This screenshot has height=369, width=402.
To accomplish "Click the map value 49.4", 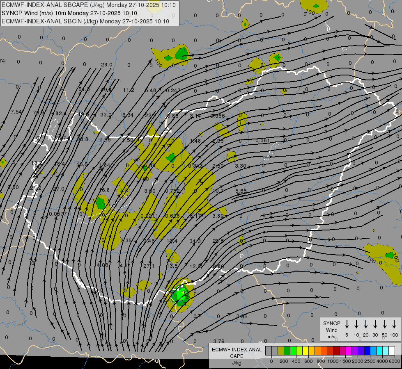I will coord(106,90).
